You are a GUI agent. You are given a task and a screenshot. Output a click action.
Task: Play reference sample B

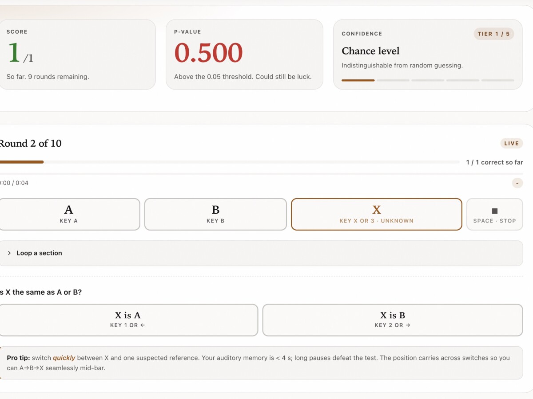click(215, 214)
